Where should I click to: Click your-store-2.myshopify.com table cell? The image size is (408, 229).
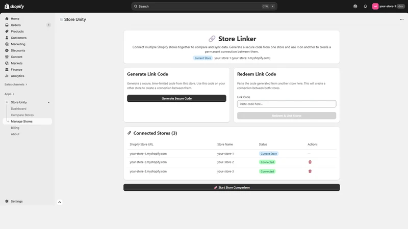(148, 162)
